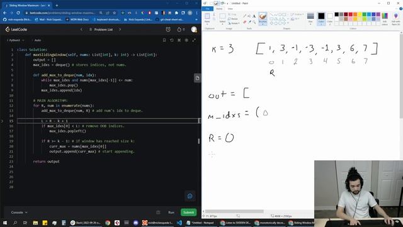
Task: Select the Brushes tool in Paint
Action: (x=263, y=18)
